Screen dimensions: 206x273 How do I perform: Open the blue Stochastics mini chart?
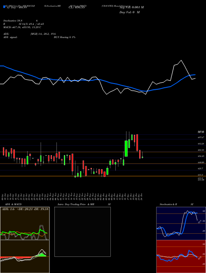181,223
